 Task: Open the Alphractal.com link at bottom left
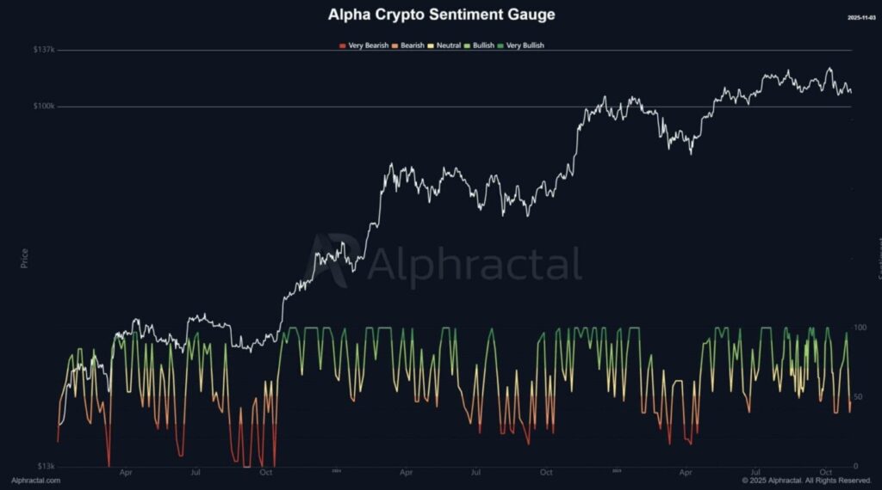(x=35, y=481)
